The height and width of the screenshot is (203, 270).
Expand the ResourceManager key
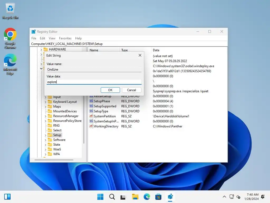[x=45, y=116]
